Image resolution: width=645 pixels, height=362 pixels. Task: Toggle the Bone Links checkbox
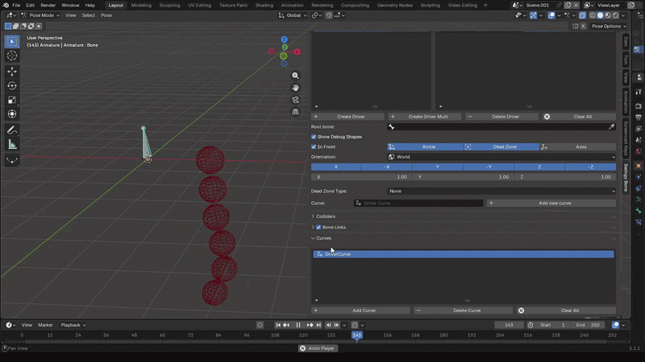[318, 228]
